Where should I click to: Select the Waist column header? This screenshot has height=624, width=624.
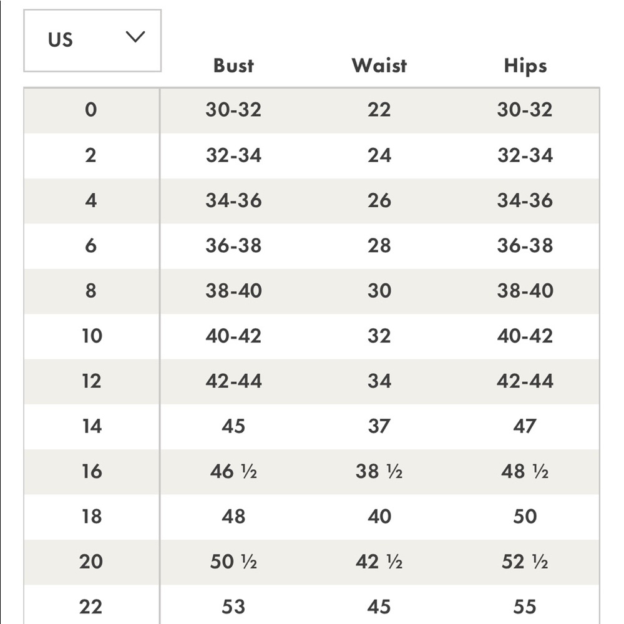coord(379,66)
